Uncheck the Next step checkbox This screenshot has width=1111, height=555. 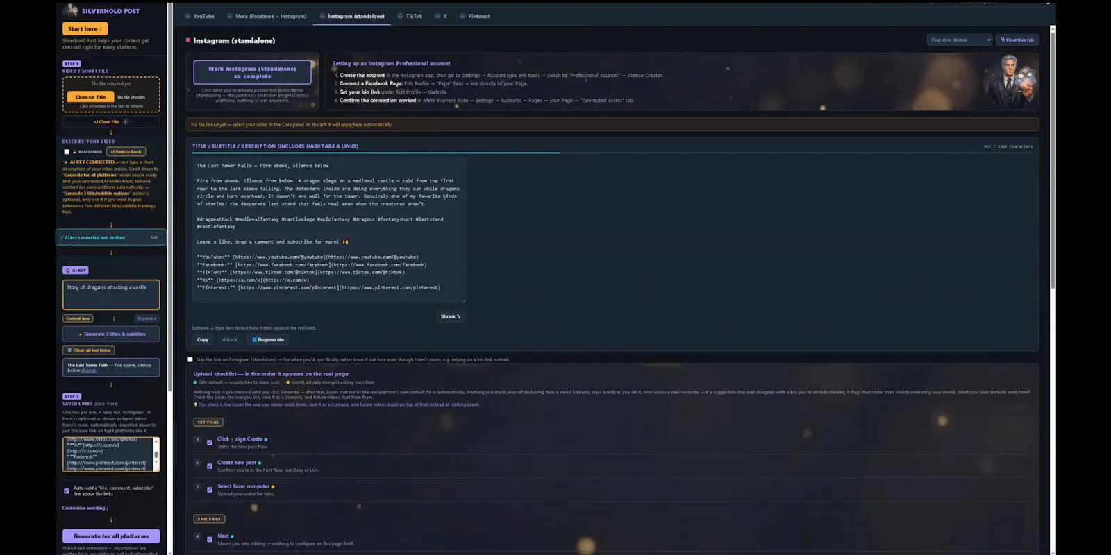pyautogui.click(x=210, y=539)
